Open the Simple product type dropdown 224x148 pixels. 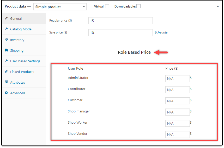coord(60,7)
